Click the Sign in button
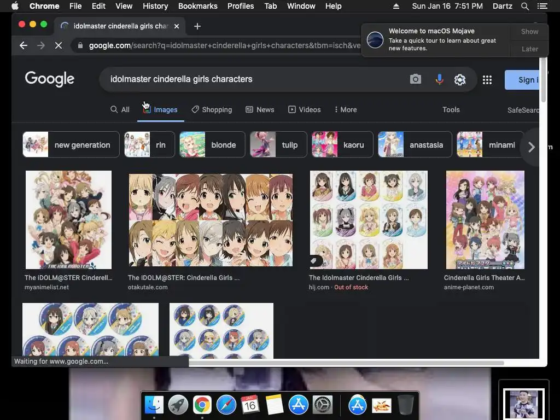The width and height of the screenshot is (560, 420). (x=522, y=80)
